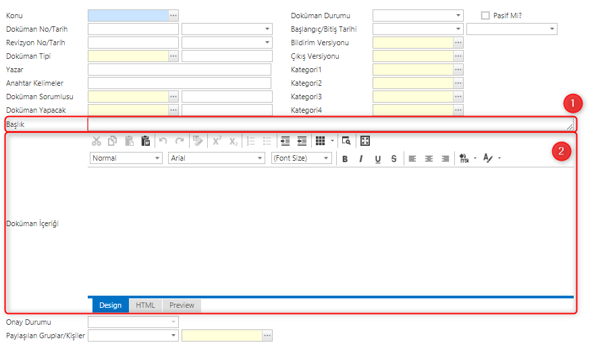Toggle Bold formatting
Viewport: 596px width, 349px height.
click(345, 159)
